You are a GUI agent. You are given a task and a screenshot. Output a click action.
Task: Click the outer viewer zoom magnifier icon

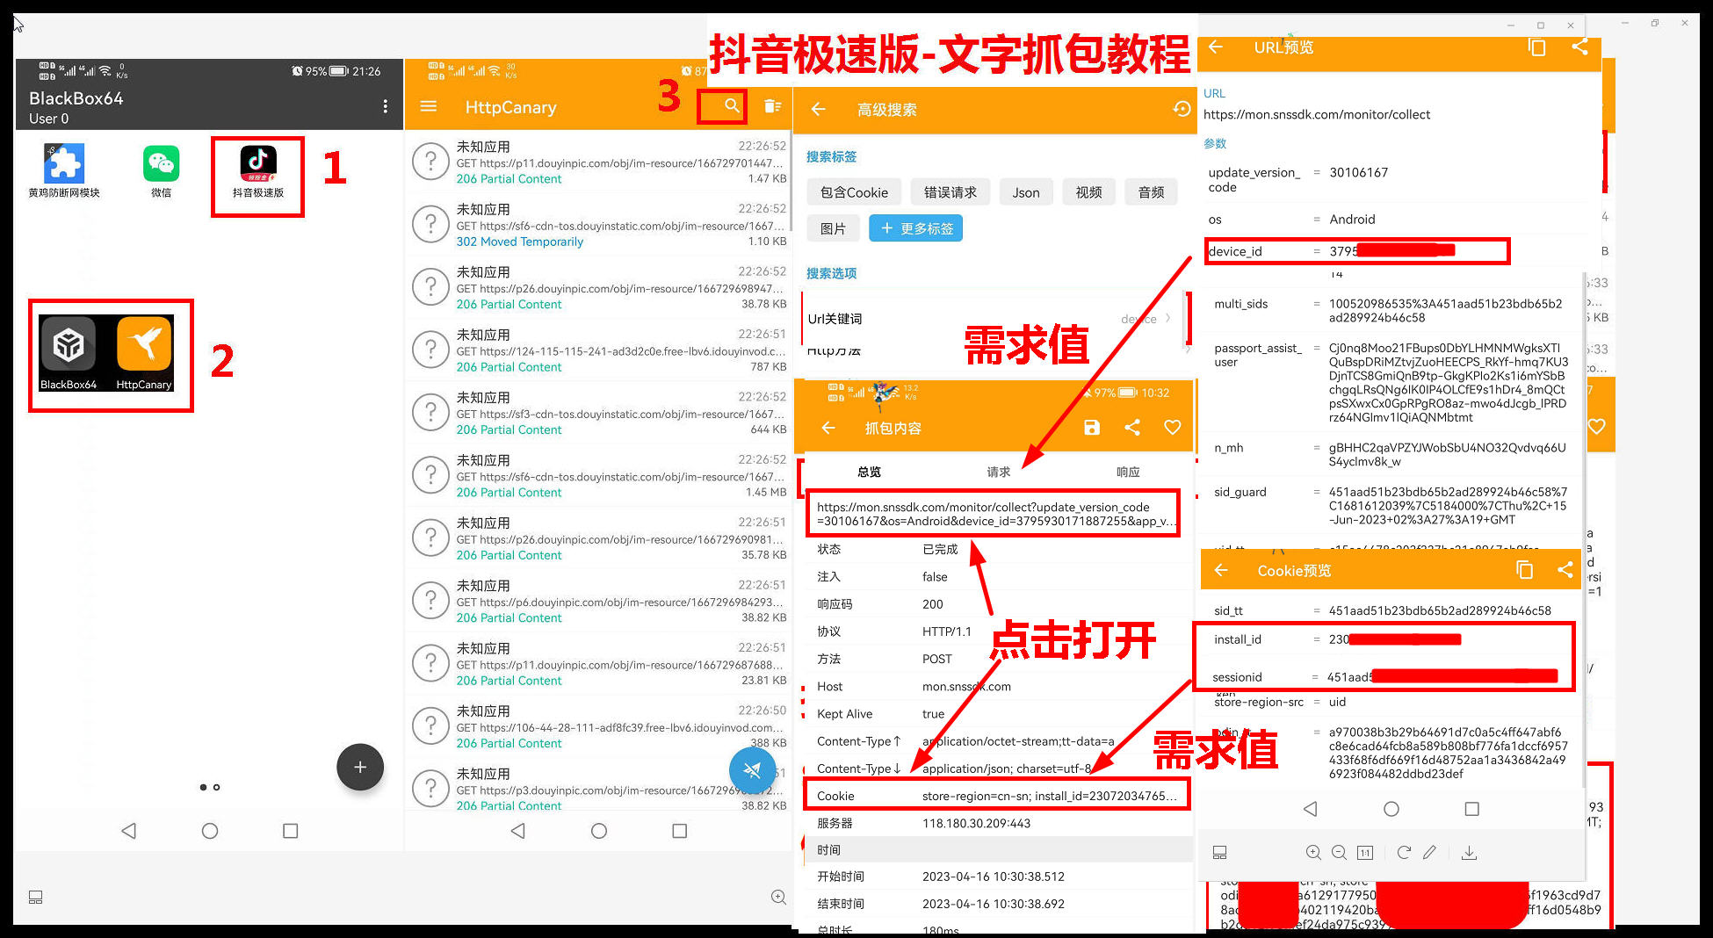(778, 897)
